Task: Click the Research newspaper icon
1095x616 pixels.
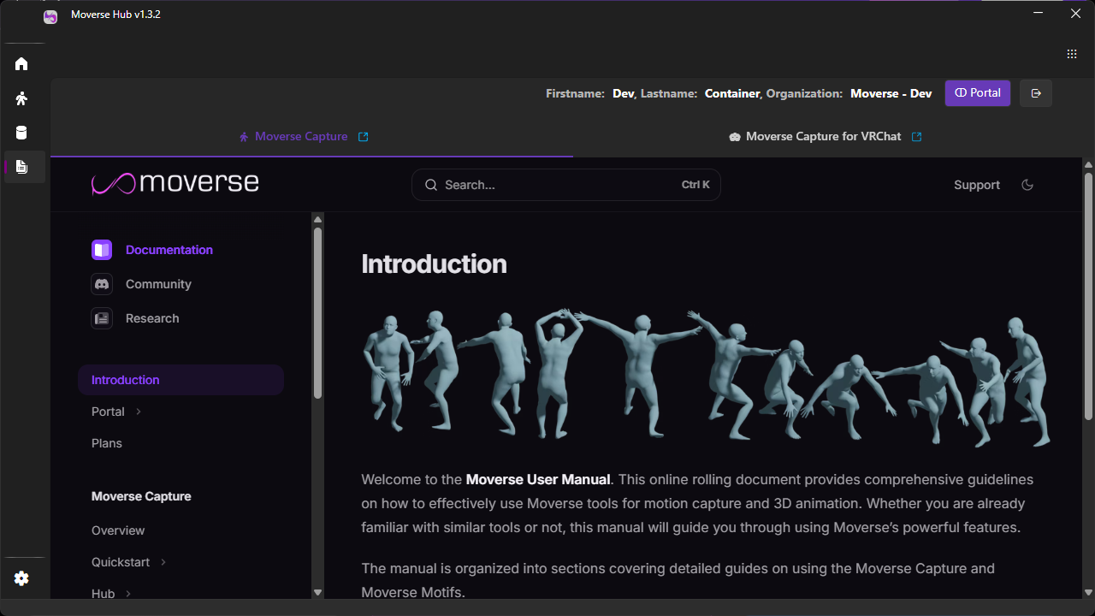Action: tap(102, 318)
